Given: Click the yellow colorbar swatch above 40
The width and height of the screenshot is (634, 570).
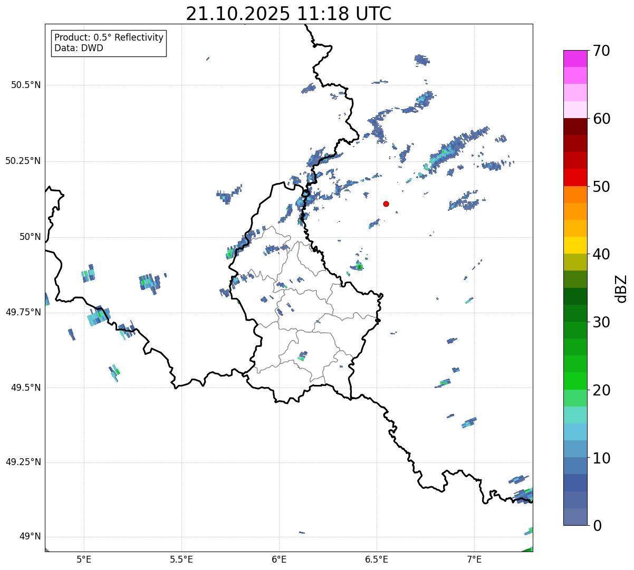Looking at the screenshot, I should (575, 245).
